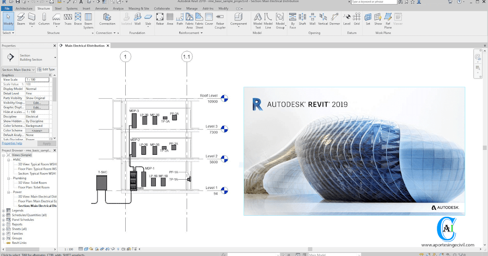
Task: Select the Shaft opening tool
Action: click(x=303, y=20)
